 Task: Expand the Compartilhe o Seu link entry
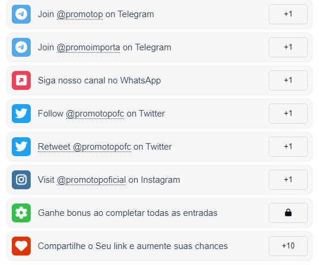159,246
